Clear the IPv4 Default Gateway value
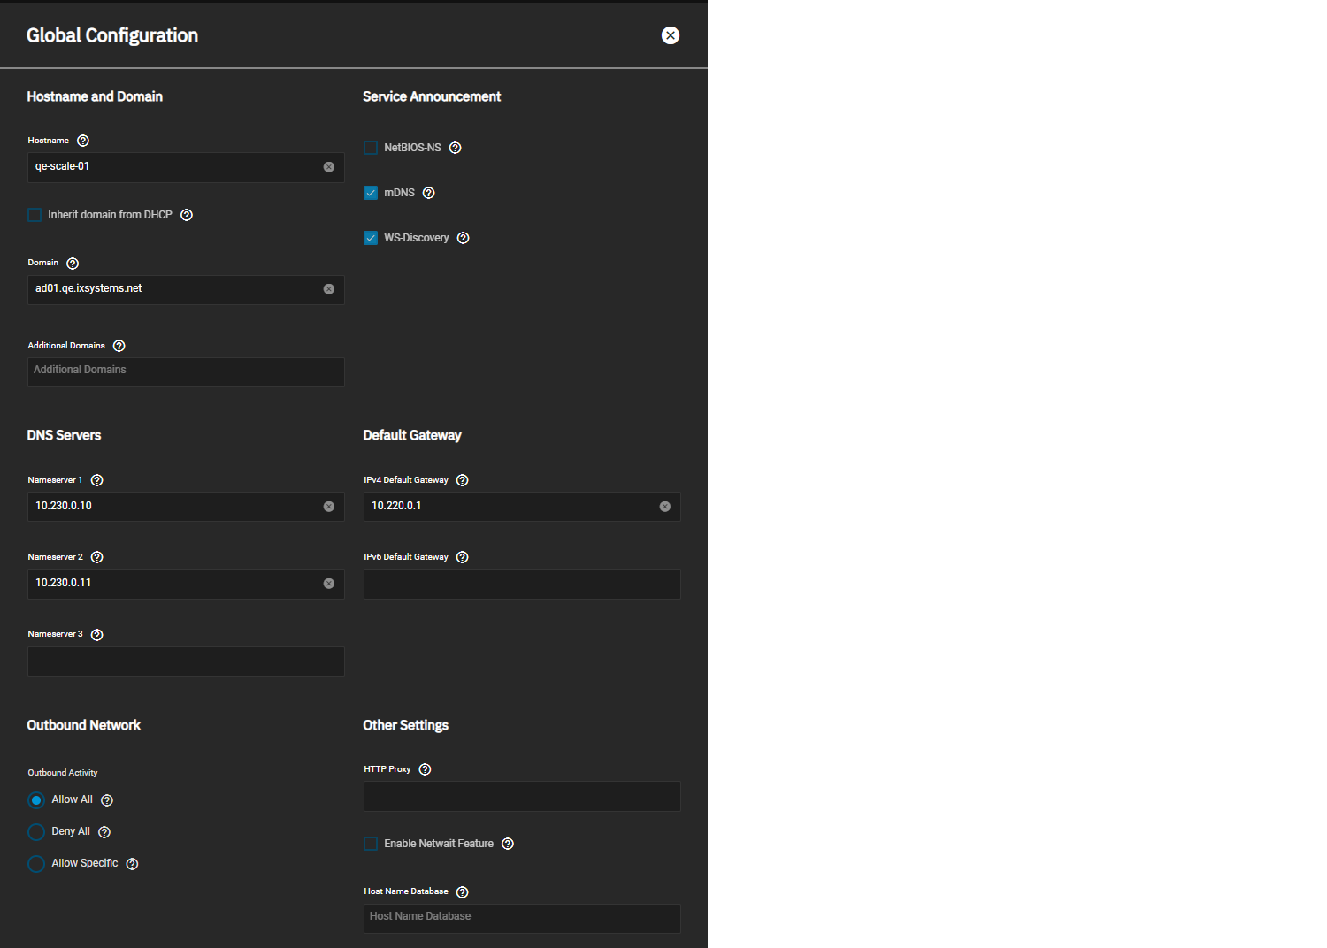Image resolution: width=1327 pixels, height=948 pixels. (x=665, y=507)
